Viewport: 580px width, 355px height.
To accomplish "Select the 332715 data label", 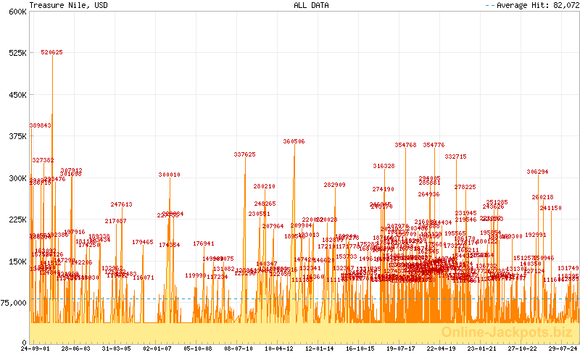I will [455, 156].
